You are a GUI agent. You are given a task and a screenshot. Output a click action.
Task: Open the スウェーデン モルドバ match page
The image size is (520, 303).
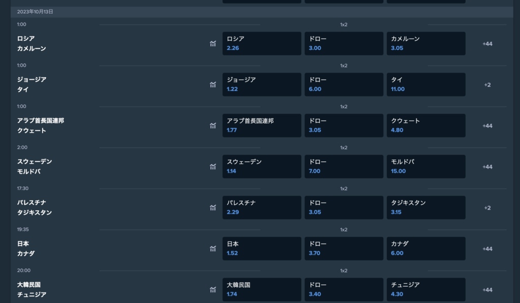point(35,166)
